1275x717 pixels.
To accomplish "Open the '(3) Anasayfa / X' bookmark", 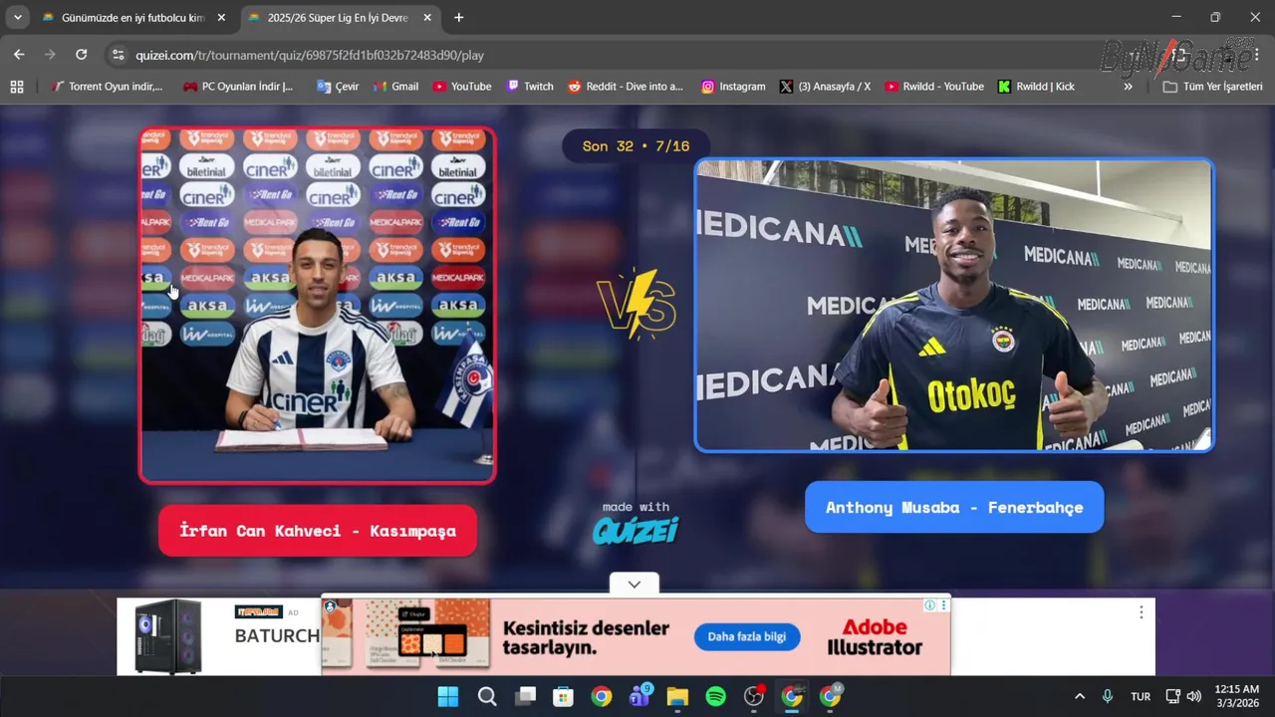I will (x=825, y=87).
